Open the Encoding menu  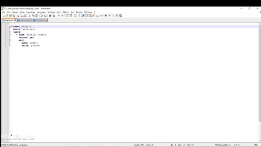(31, 12)
